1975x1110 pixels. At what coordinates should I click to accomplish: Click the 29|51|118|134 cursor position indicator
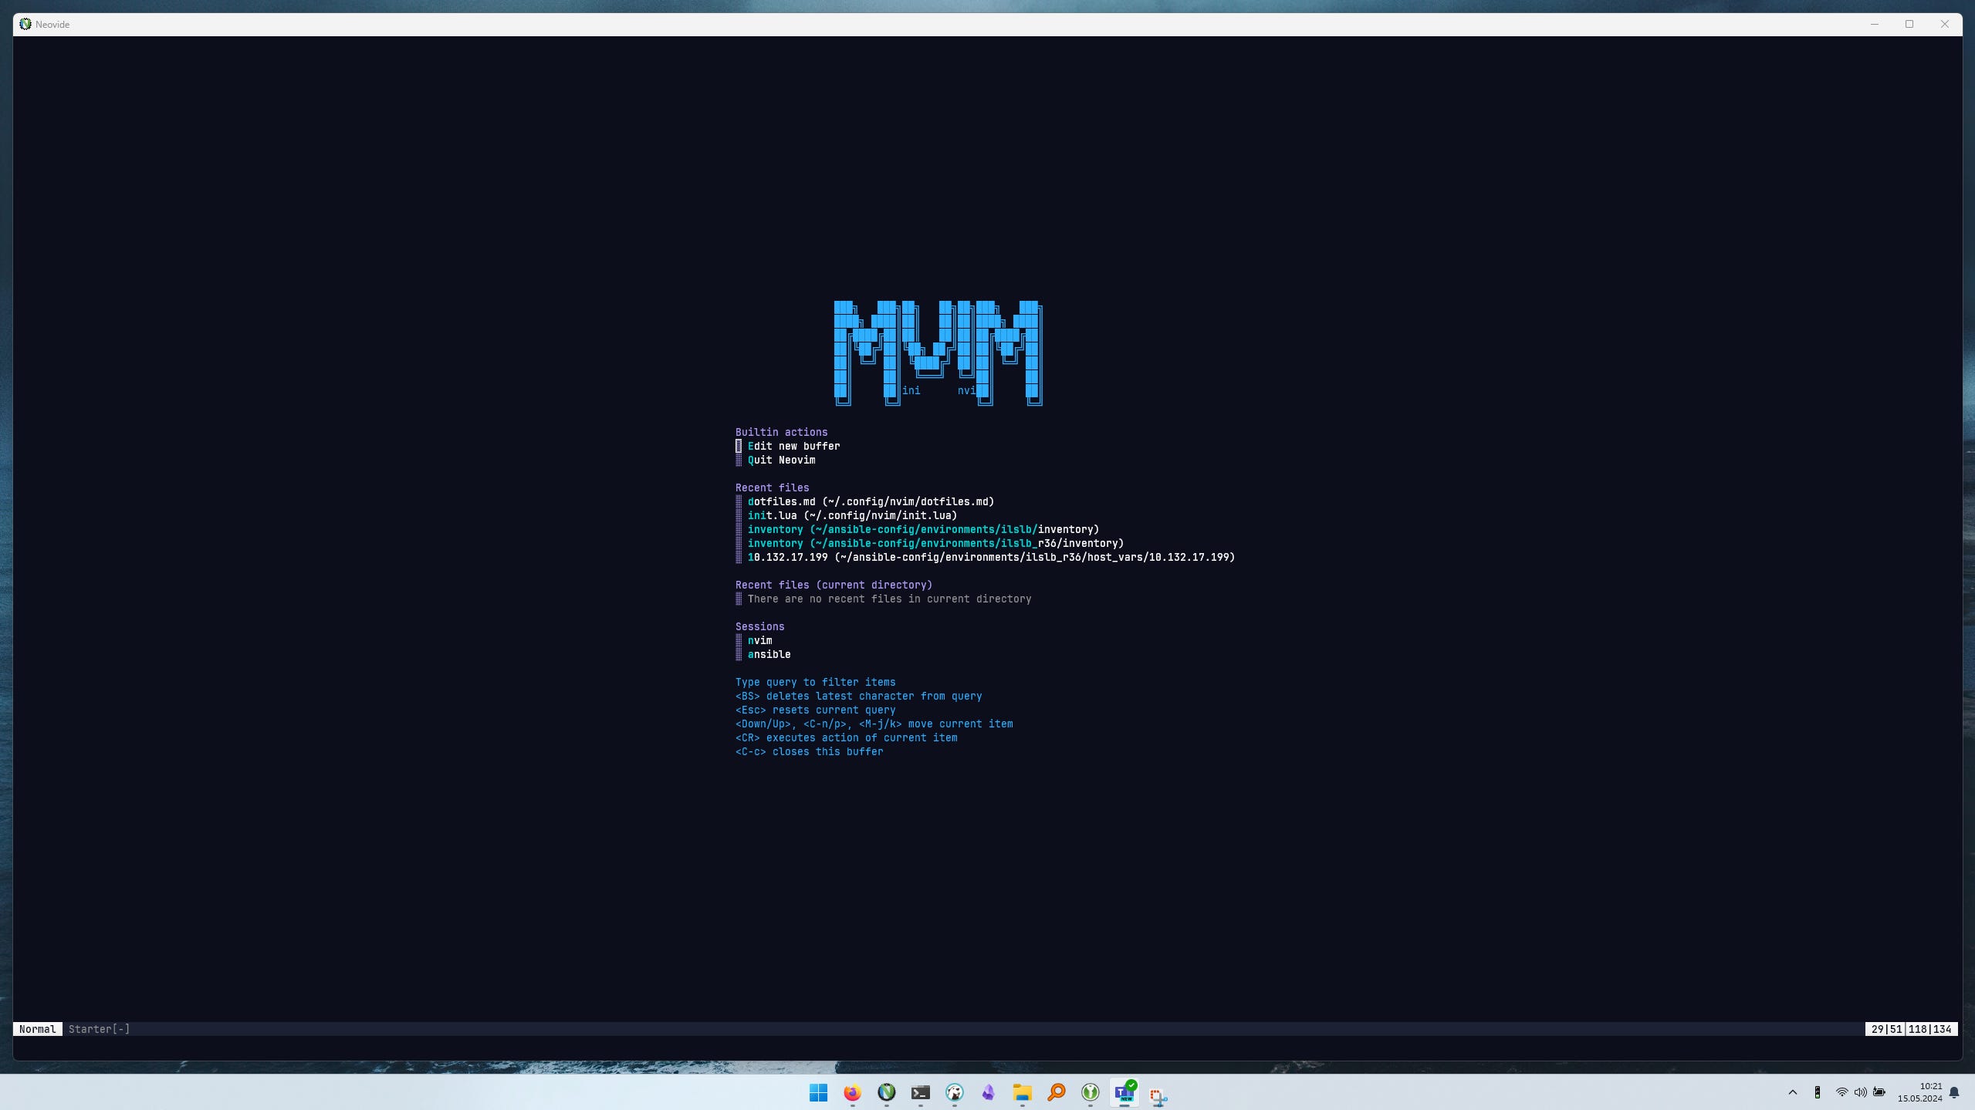(1911, 1029)
